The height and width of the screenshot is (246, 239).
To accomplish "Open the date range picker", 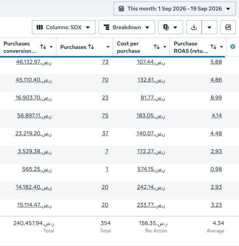I will click(174, 9).
